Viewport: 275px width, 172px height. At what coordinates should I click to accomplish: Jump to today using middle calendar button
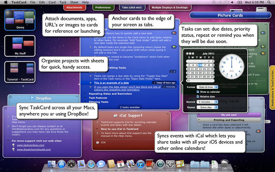(190, 54)
